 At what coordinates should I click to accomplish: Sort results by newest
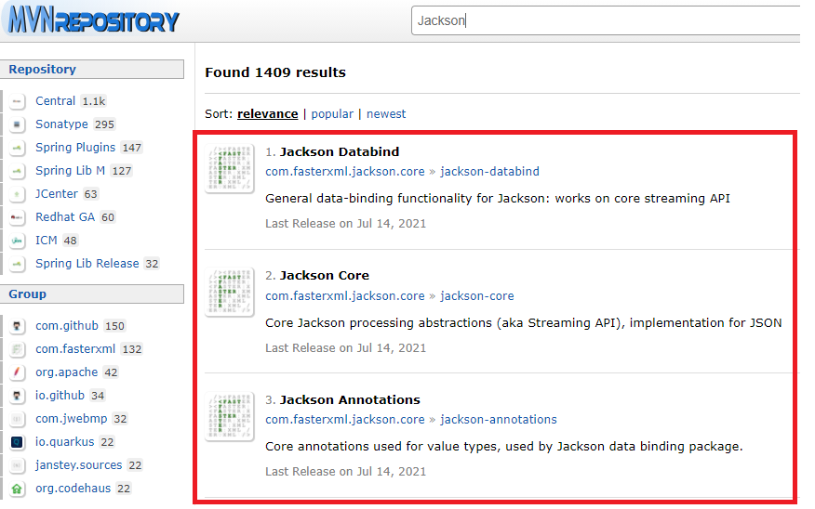coord(386,114)
